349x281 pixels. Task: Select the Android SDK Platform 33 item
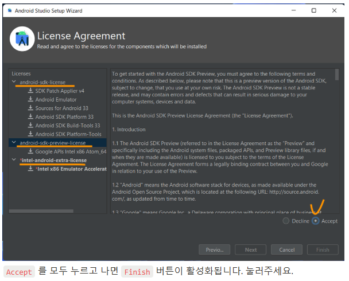point(64,117)
